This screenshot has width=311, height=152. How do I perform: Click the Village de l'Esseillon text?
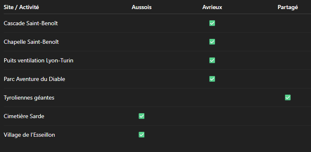click(x=29, y=135)
